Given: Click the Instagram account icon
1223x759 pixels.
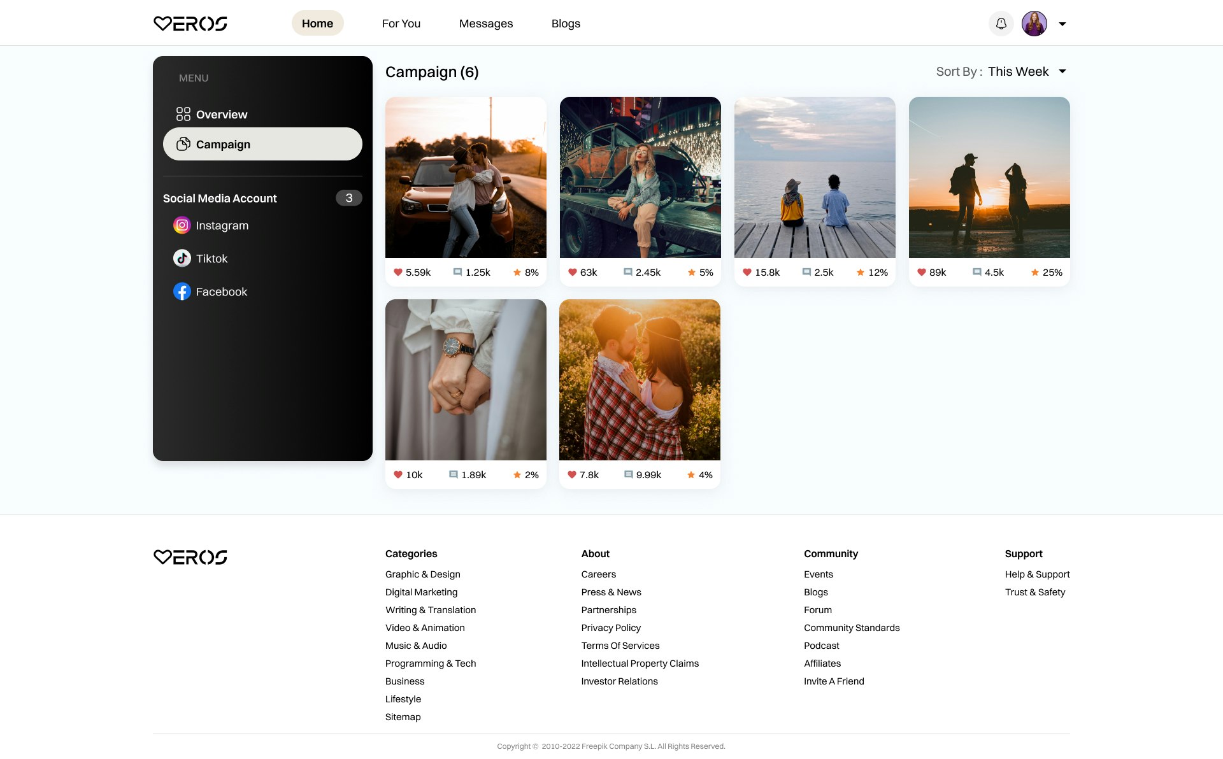Looking at the screenshot, I should (182, 225).
